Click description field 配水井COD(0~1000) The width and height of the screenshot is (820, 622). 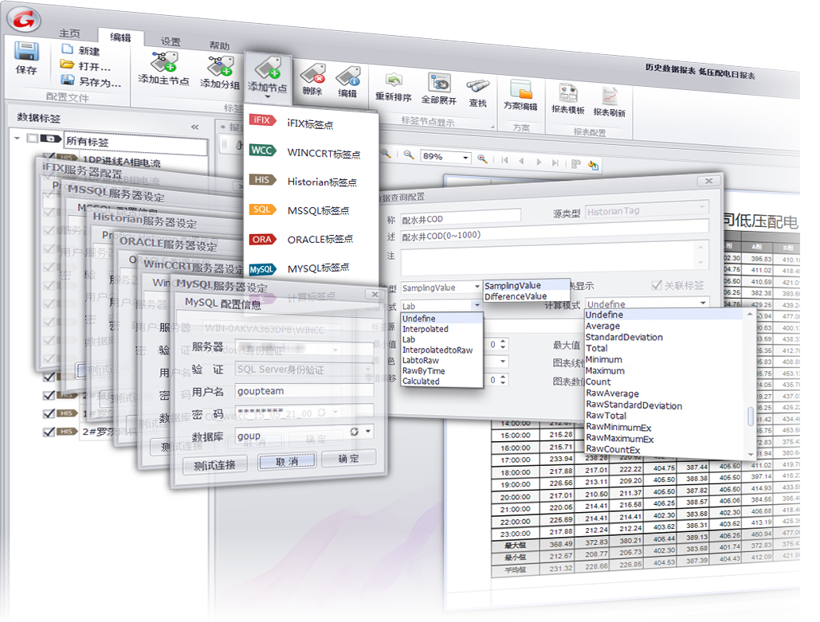click(555, 232)
